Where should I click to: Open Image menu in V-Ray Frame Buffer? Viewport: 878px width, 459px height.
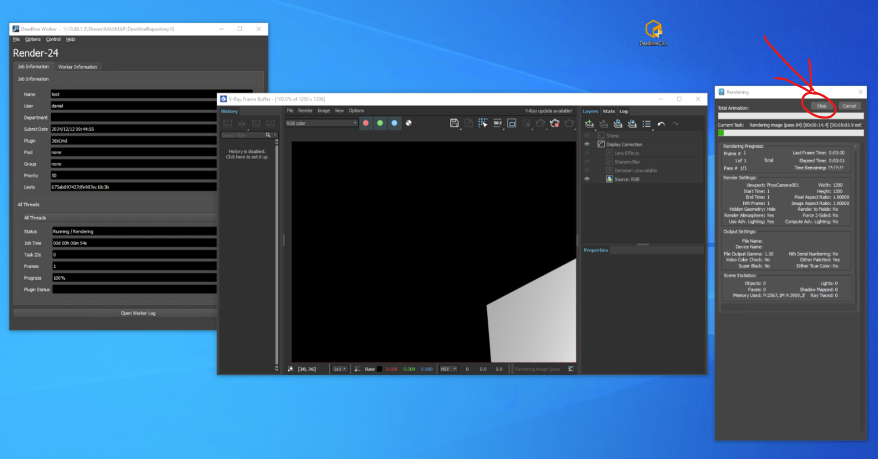(x=324, y=110)
